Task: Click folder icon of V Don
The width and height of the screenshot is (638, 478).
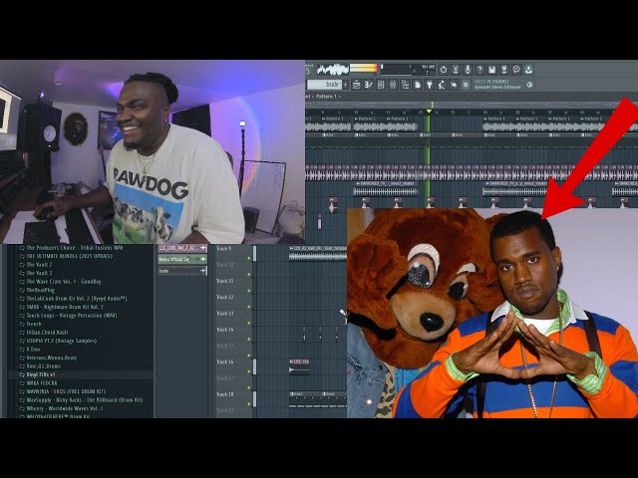Action: (x=22, y=350)
